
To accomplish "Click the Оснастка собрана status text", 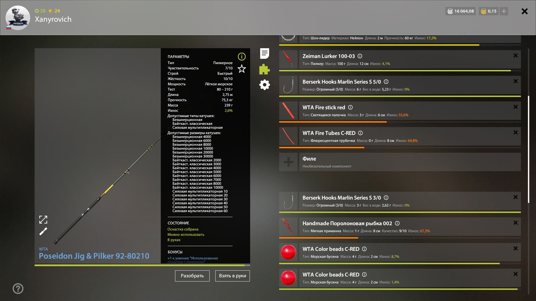I will click(x=183, y=229).
